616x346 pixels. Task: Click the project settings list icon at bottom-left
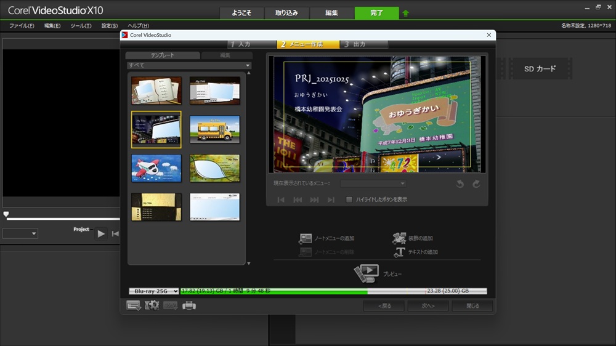pos(134,305)
